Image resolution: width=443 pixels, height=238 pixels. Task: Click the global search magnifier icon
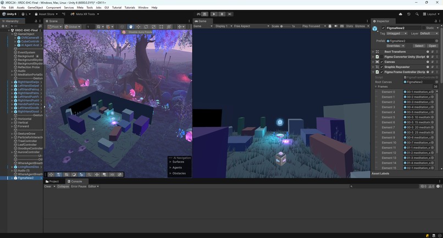click(x=417, y=14)
